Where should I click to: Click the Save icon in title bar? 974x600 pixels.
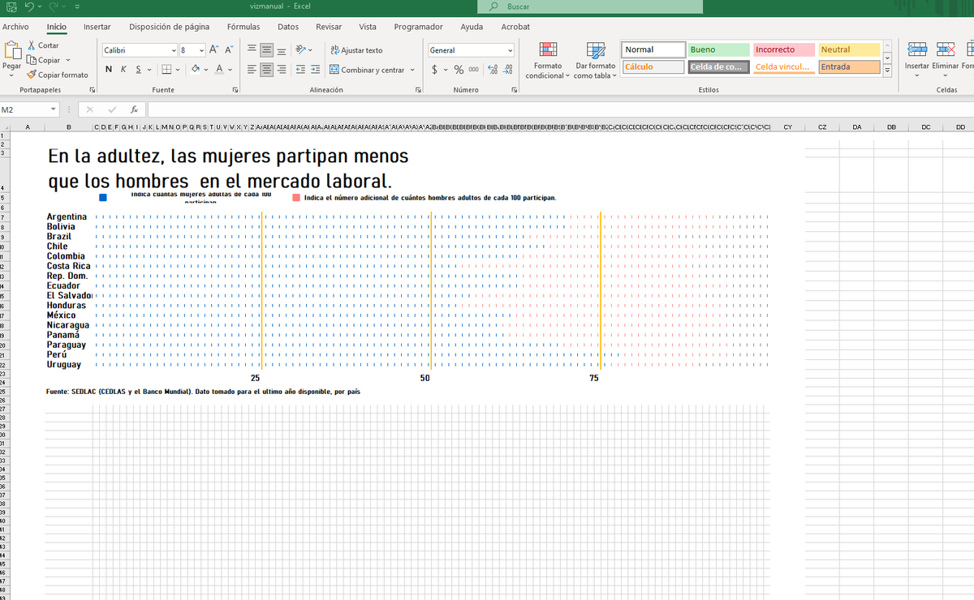(x=11, y=6)
